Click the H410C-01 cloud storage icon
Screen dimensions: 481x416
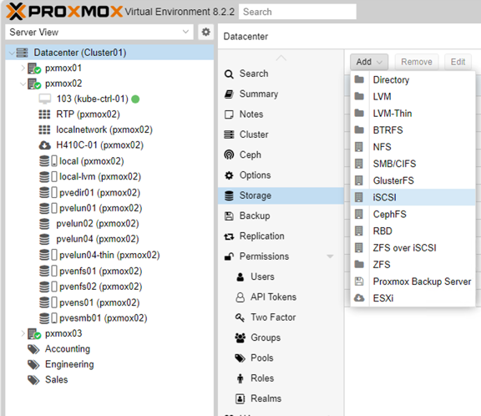(x=45, y=145)
